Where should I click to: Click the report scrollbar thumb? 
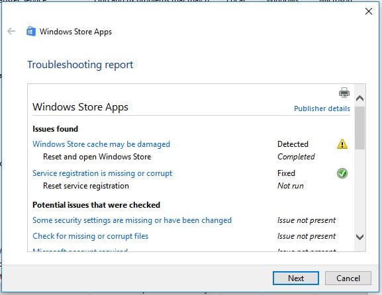[360, 128]
